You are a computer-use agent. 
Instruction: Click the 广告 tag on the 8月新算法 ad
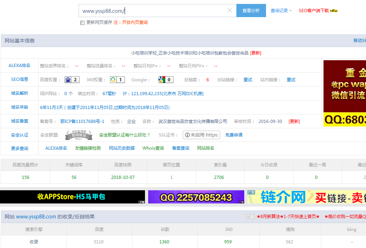250,216
